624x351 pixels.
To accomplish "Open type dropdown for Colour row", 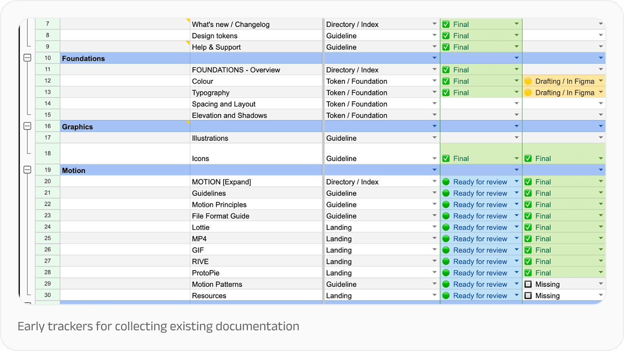I will tap(434, 81).
